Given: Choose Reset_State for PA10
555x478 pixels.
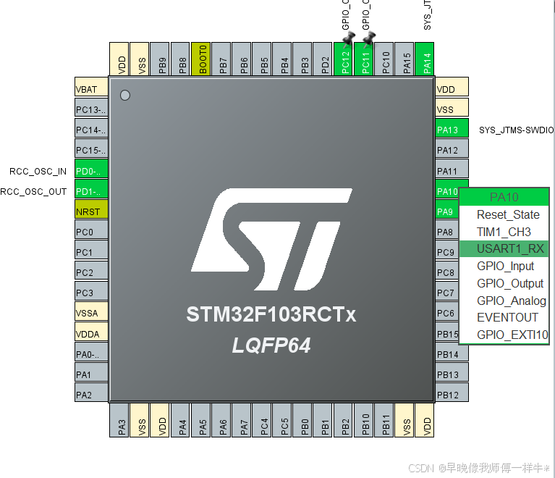Looking at the screenshot, I should pyautogui.click(x=504, y=214).
